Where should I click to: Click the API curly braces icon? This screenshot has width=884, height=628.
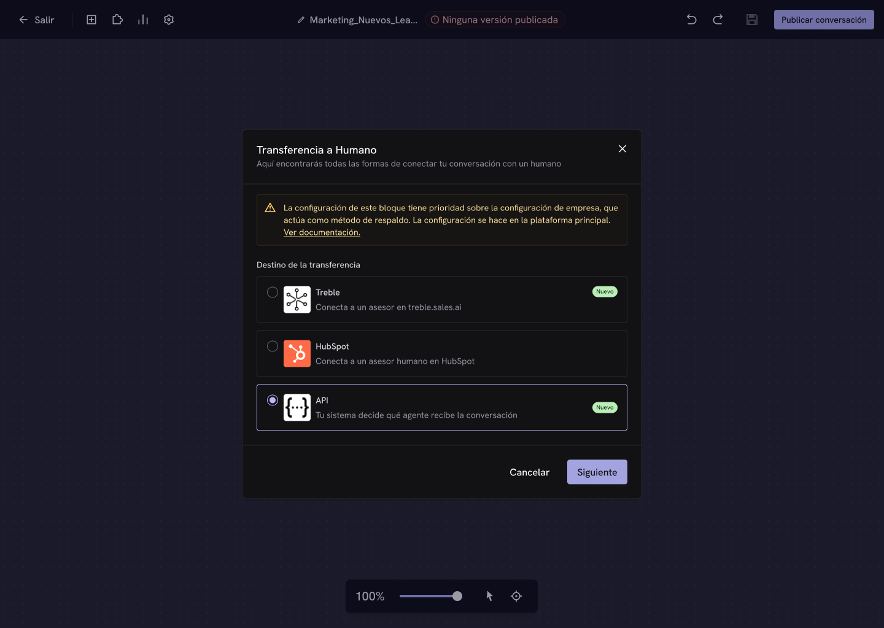(297, 408)
